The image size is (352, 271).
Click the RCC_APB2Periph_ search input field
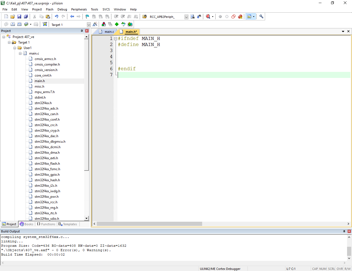pyautogui.click(x=166, y=17)
